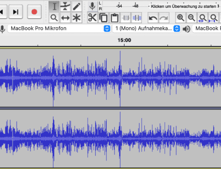Viewport: 221px width, 169px height.
Task: Click the Zoom Out icon
Action: pos(191,18)
